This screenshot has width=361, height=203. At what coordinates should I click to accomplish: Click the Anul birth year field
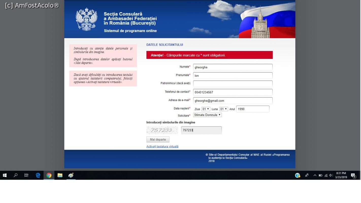pyautogui.click(x=253, y=109)
